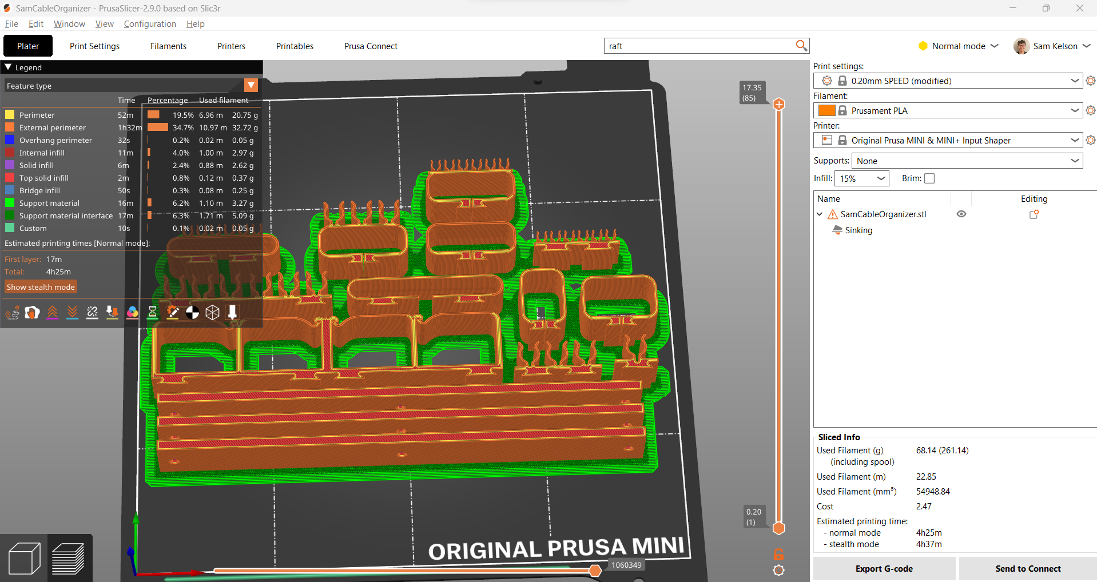Click the search magnifier icon
The image size is (1097, 582).
(x=801, y=45)
